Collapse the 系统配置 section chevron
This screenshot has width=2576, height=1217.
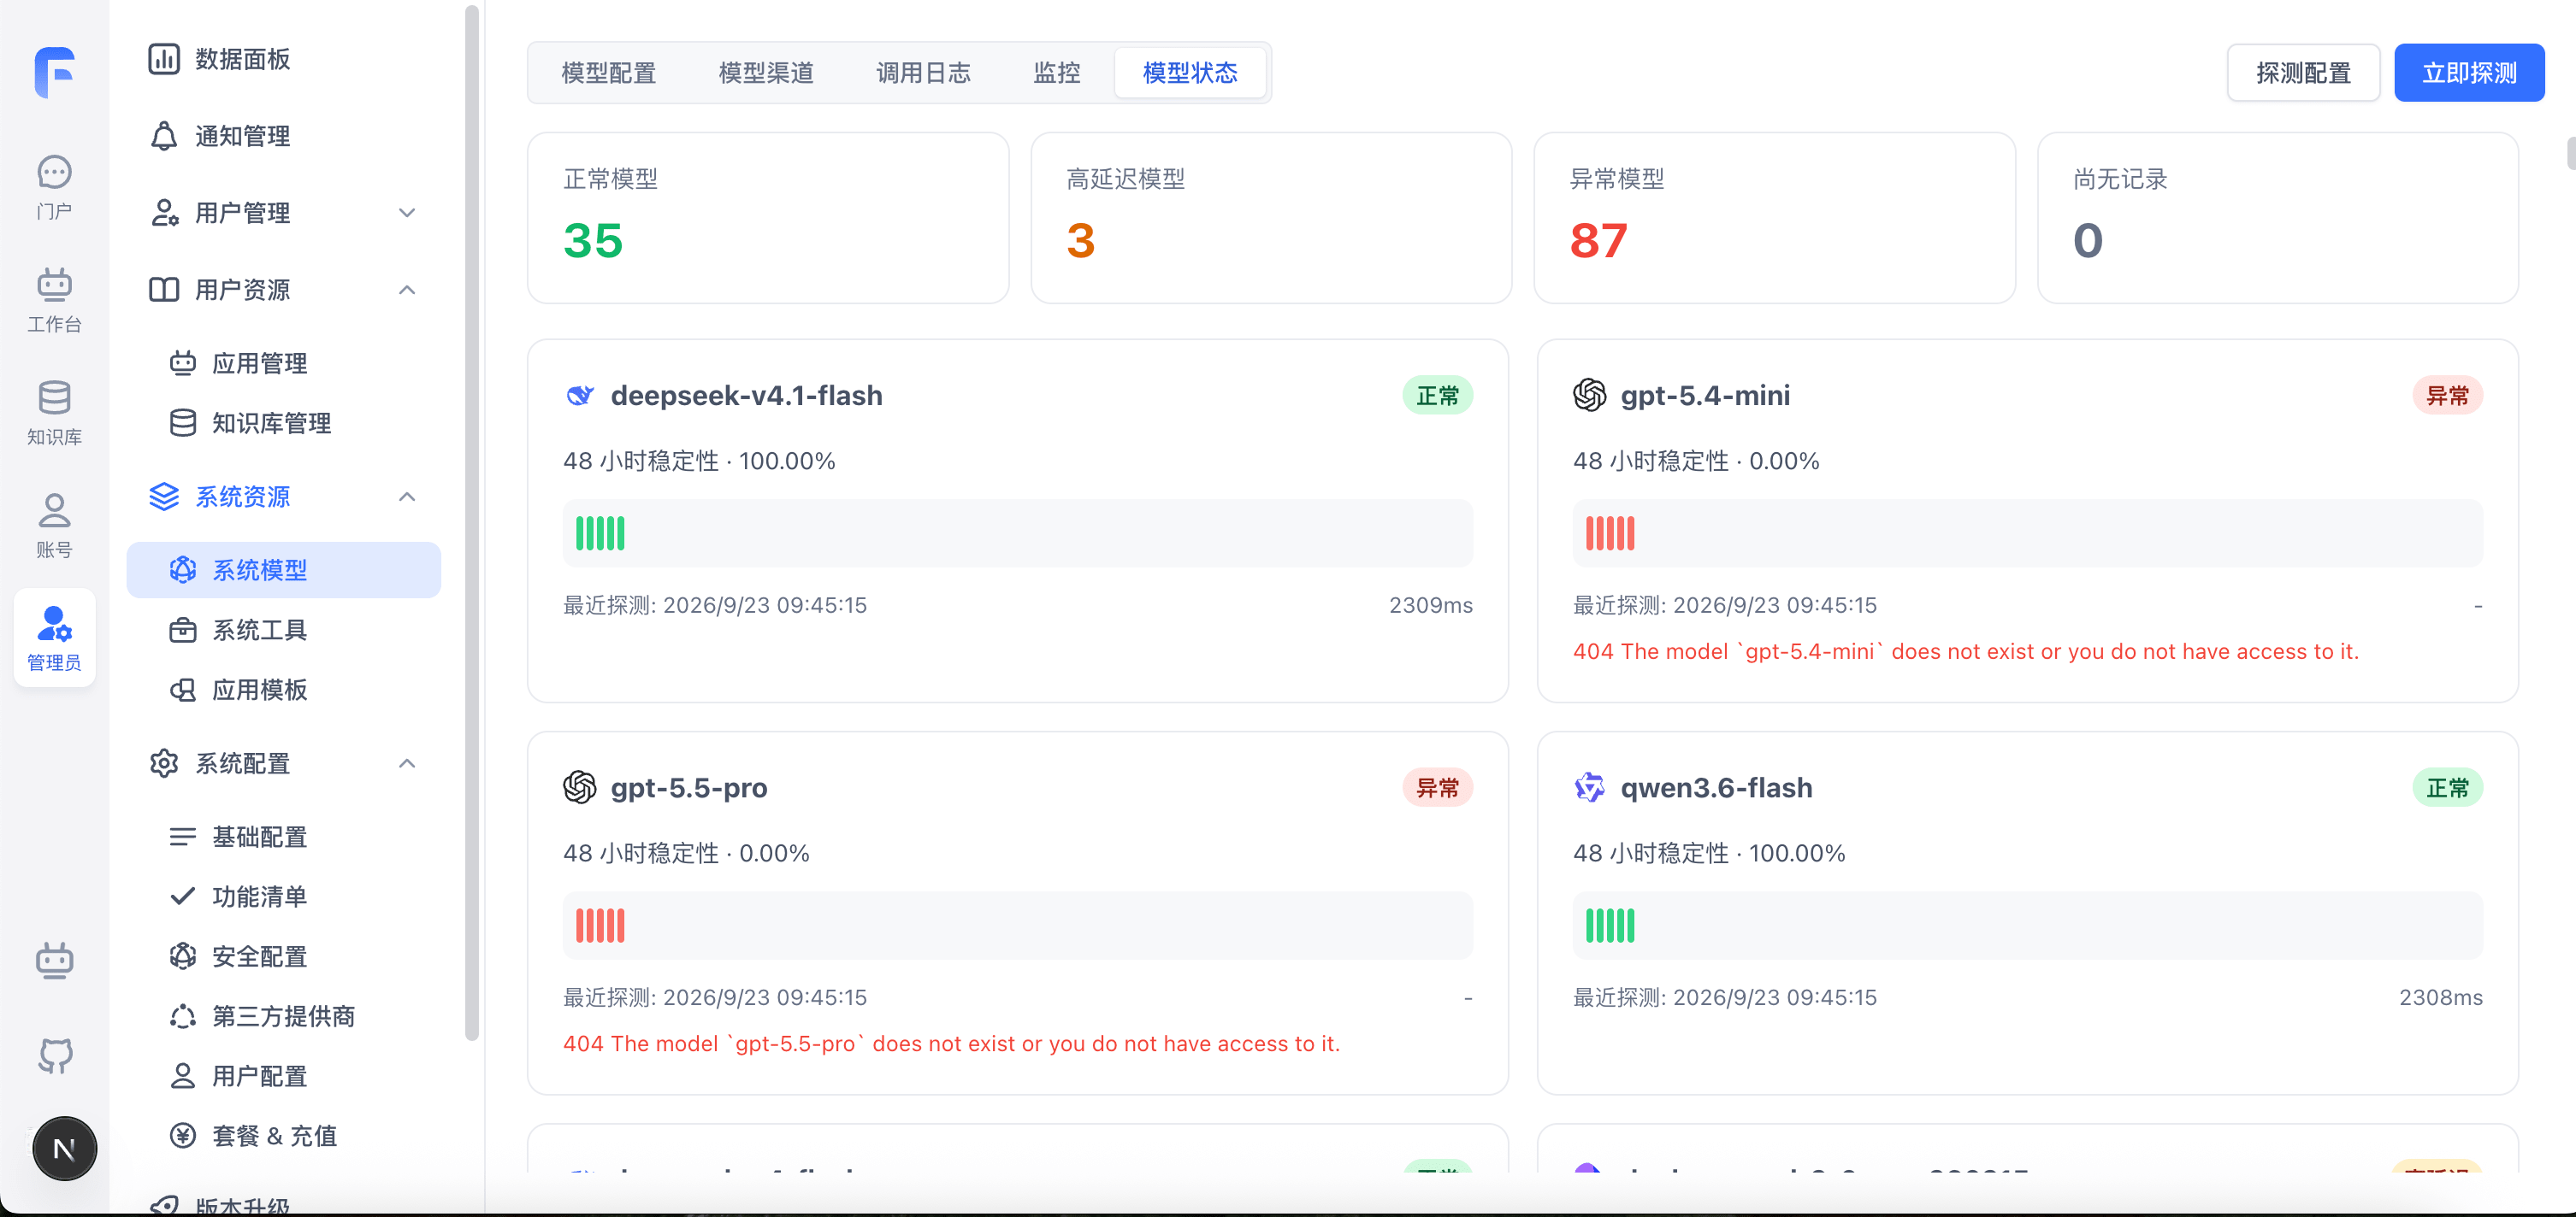pos(406,763)
